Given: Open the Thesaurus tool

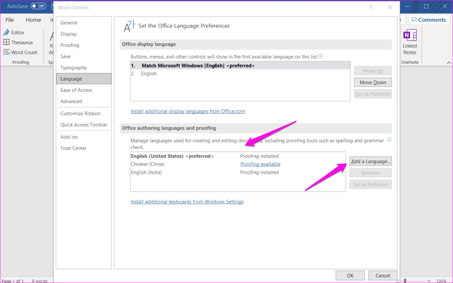Looking at the screenshot, I should tap(19, 42).
